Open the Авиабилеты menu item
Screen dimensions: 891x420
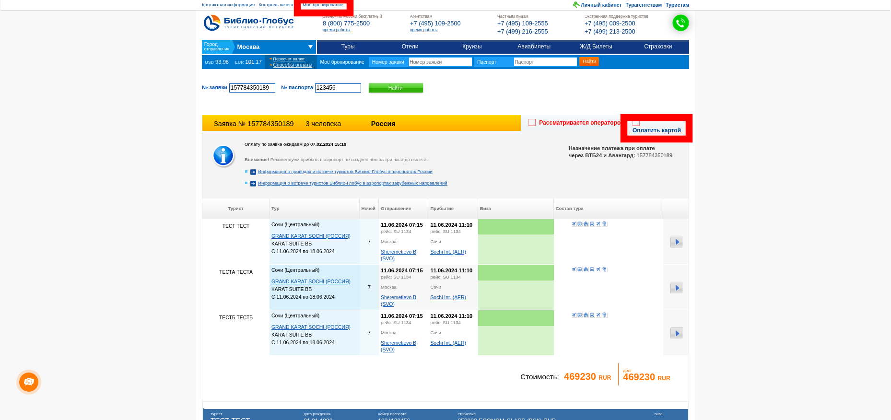tap(534, 47)
